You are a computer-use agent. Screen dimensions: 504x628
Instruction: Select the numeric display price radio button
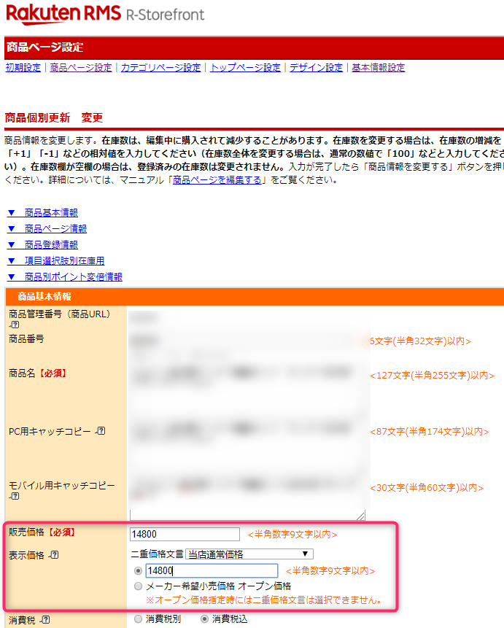point(139,570)
